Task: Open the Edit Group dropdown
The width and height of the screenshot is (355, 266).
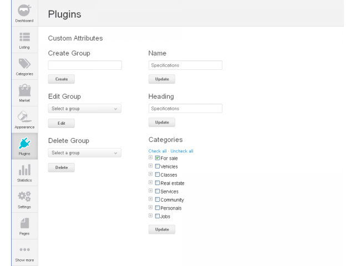Action: (84, 109)
